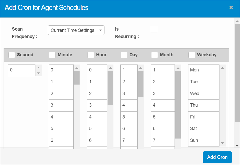Select 3 in the Minute list
The image size is (240, 165).
coord(61,105)
